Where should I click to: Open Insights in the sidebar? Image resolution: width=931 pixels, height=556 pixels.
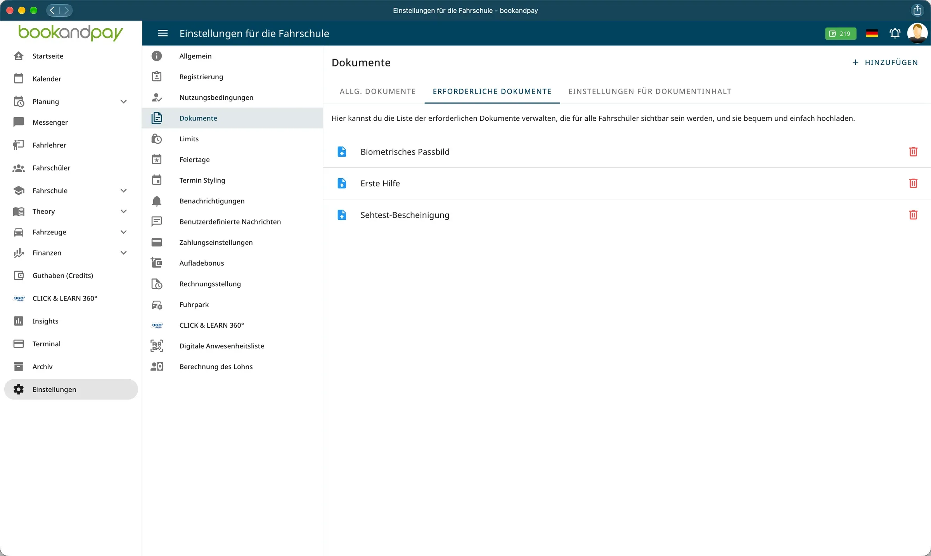coord(71,321)
